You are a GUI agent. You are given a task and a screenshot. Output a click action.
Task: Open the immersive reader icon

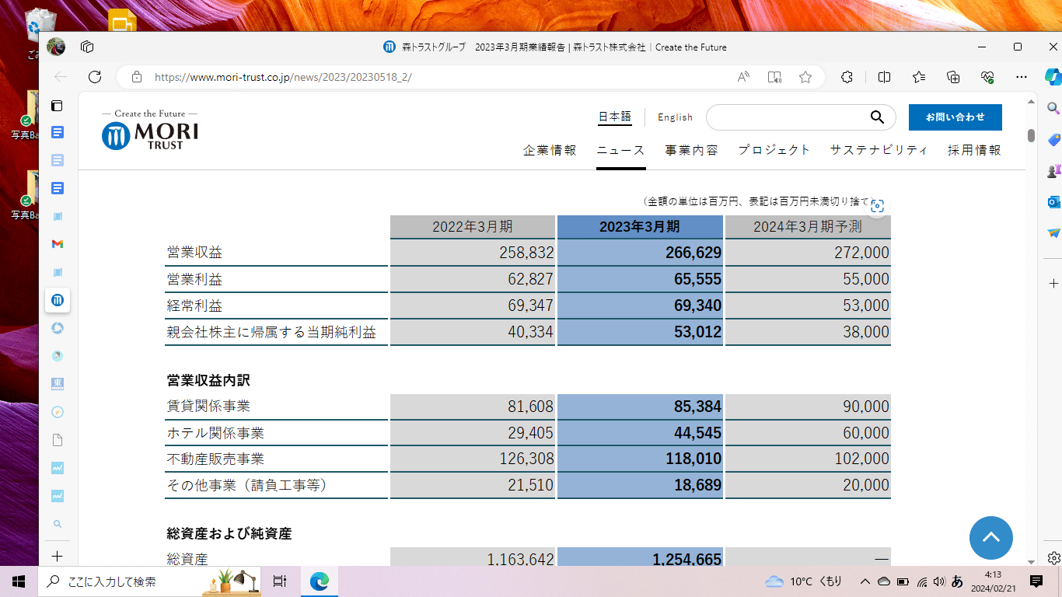click(774, 77)
